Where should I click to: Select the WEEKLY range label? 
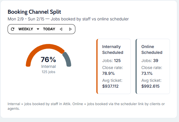click(25, 29)
